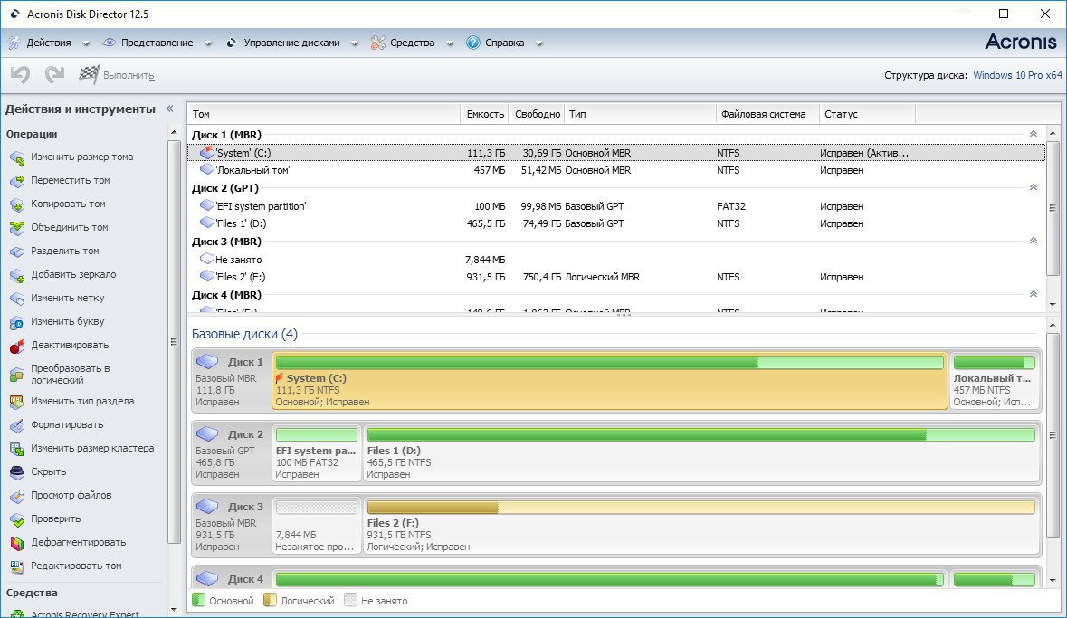
Task: Select the 'EFI system partition' row
Action: point(616,206)
